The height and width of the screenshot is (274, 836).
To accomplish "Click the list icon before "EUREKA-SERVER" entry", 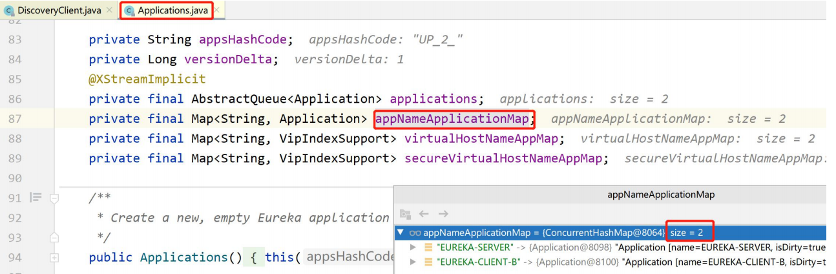I will tap(428, 248).
